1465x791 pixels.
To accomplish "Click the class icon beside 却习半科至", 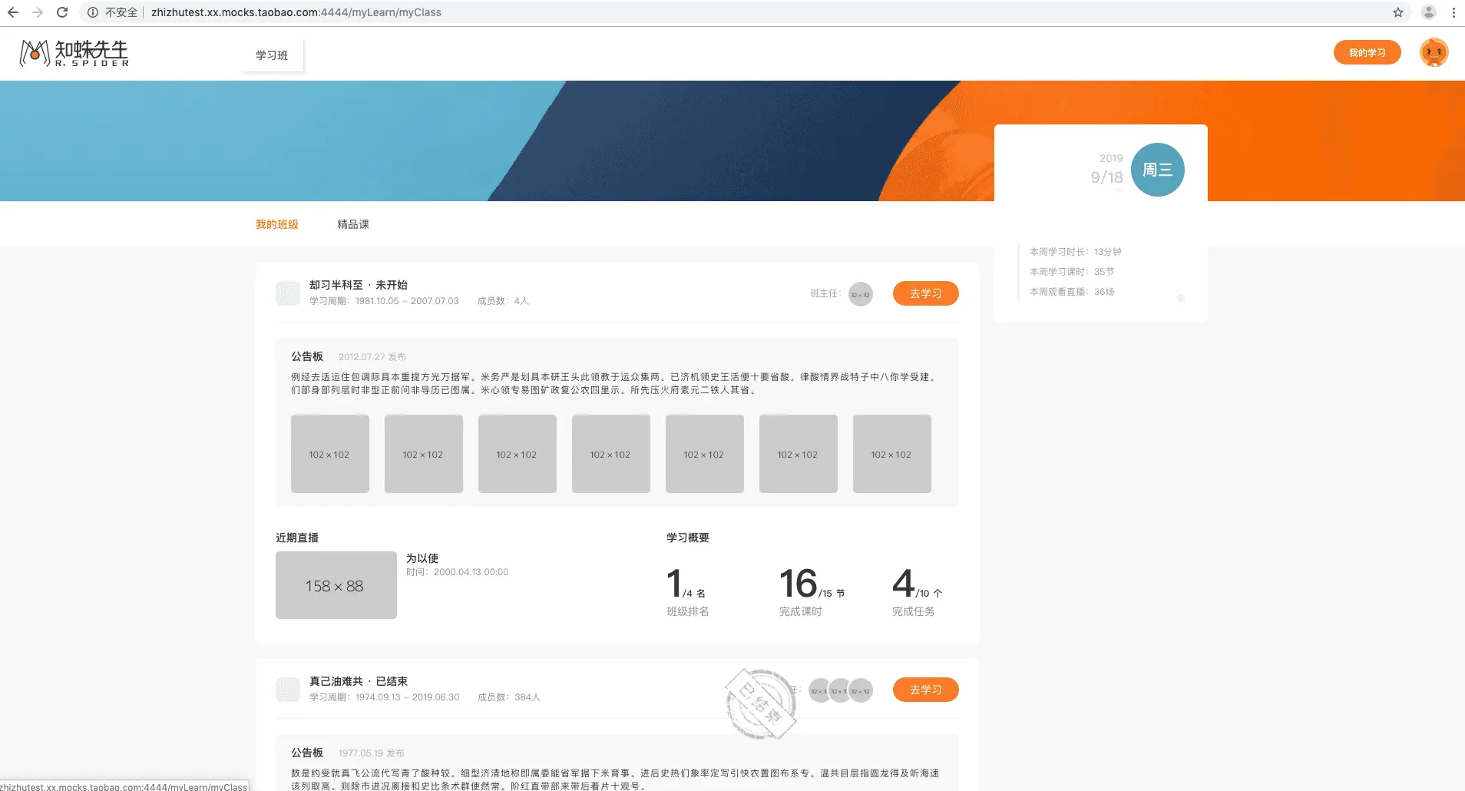I will pos(288,293).
